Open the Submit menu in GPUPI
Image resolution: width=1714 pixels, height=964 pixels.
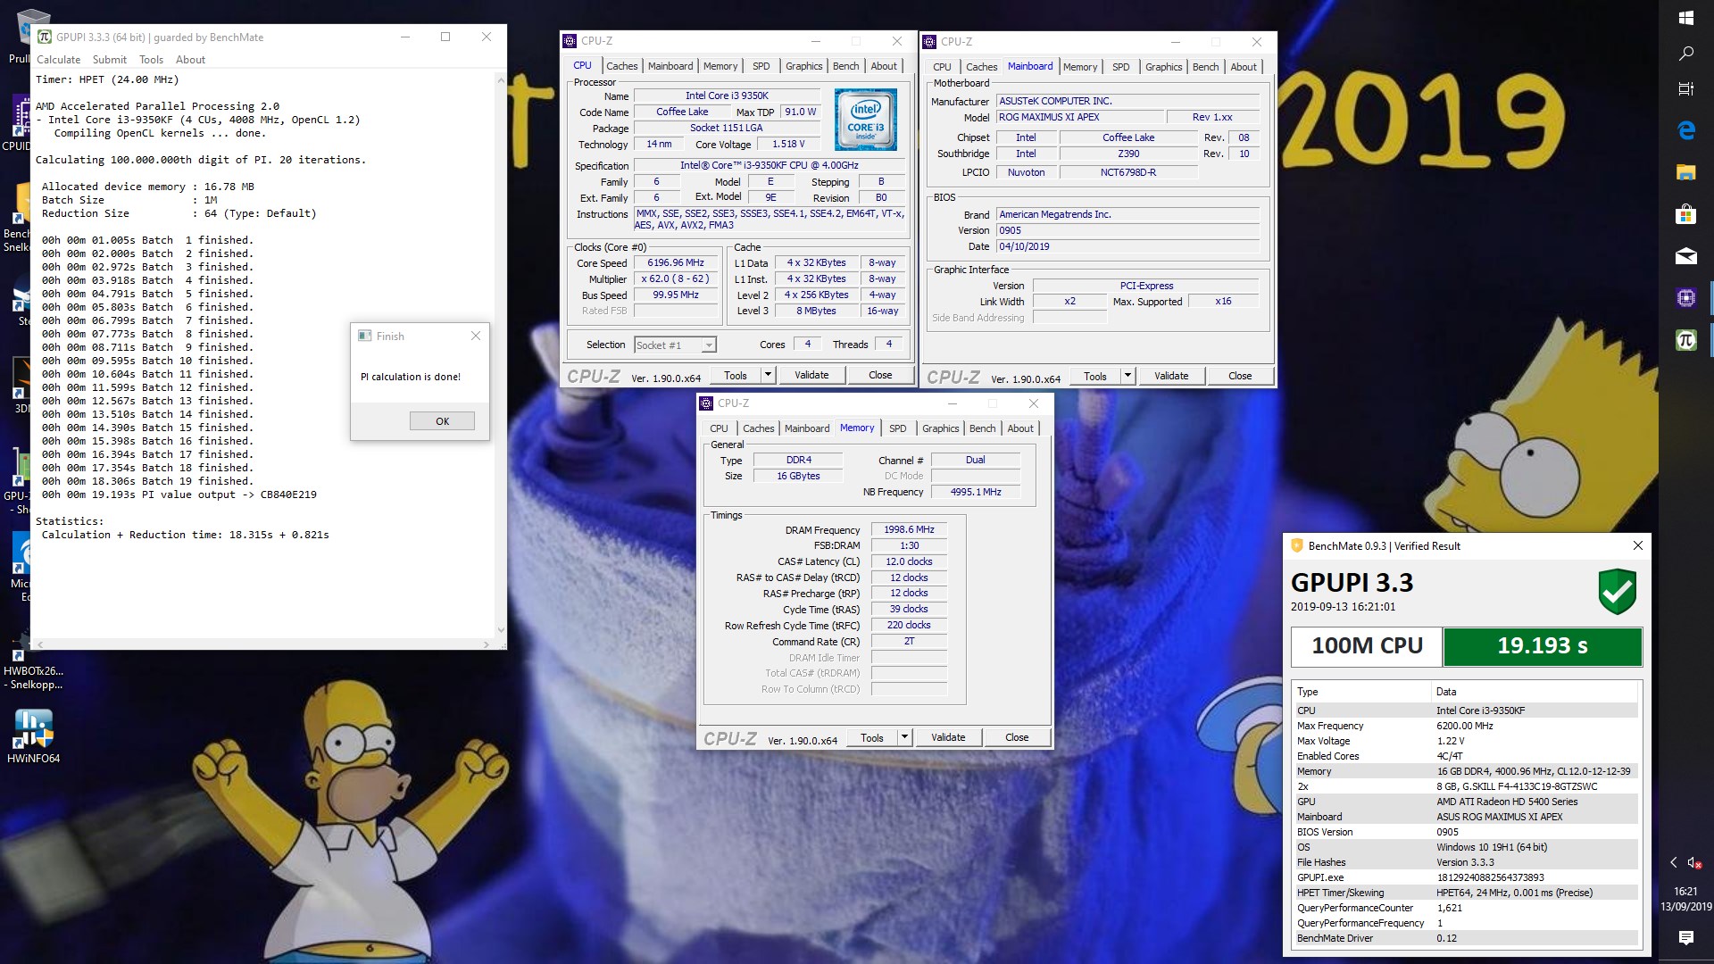pyautogui.click(x=110, y=60)
